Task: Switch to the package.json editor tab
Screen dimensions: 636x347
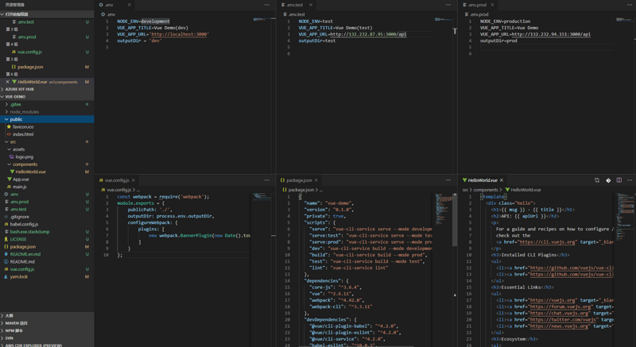Action: [298, 180]
